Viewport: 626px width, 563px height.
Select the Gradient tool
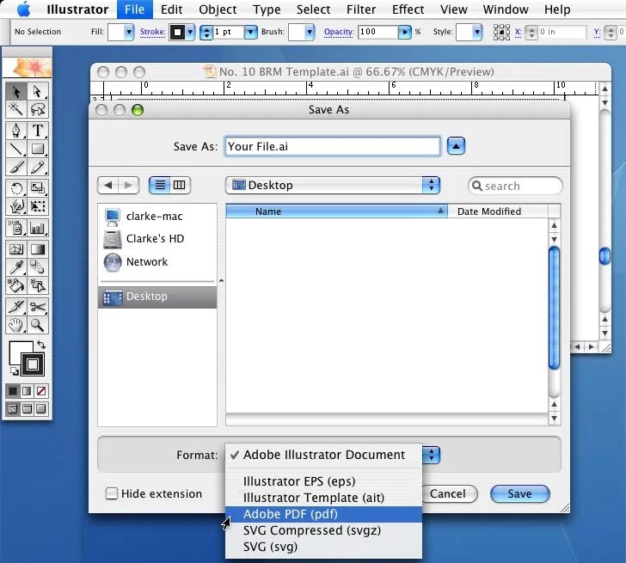point(38,249)
